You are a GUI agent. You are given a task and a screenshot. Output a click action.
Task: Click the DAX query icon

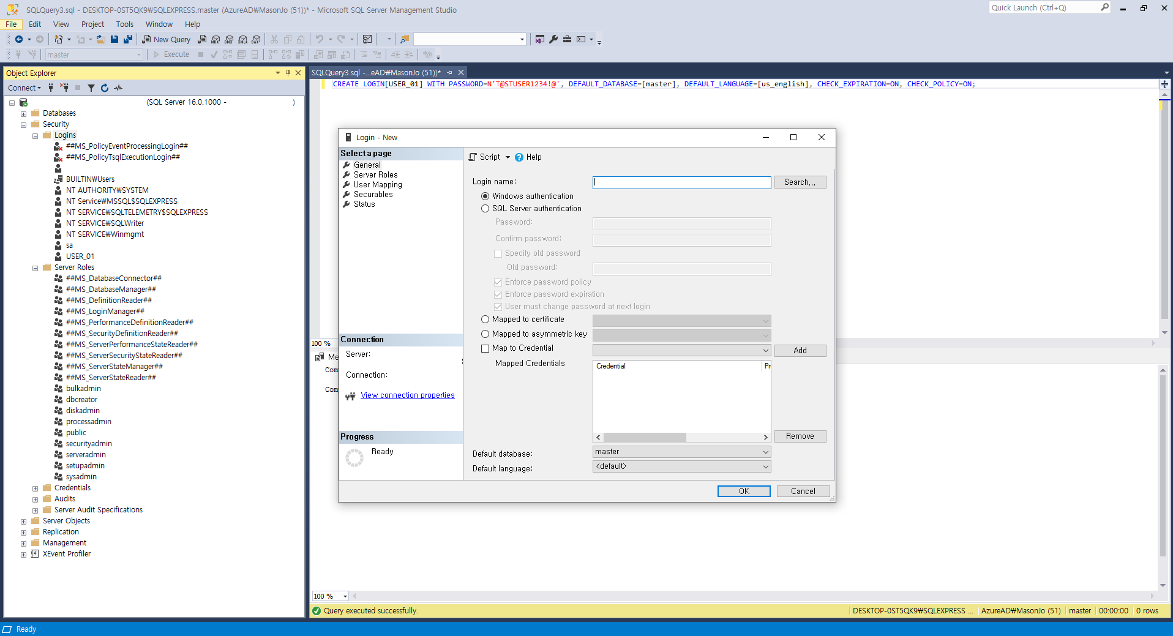click(x=256, y=39)
